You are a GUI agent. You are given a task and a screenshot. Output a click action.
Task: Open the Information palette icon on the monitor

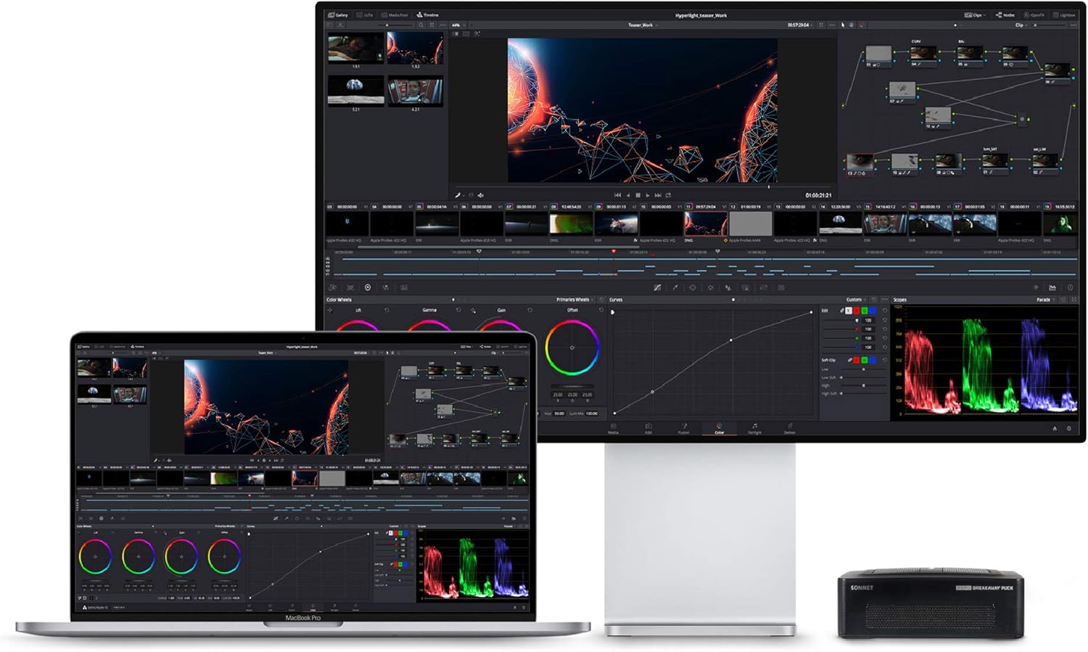click(x=1070, y=288)
